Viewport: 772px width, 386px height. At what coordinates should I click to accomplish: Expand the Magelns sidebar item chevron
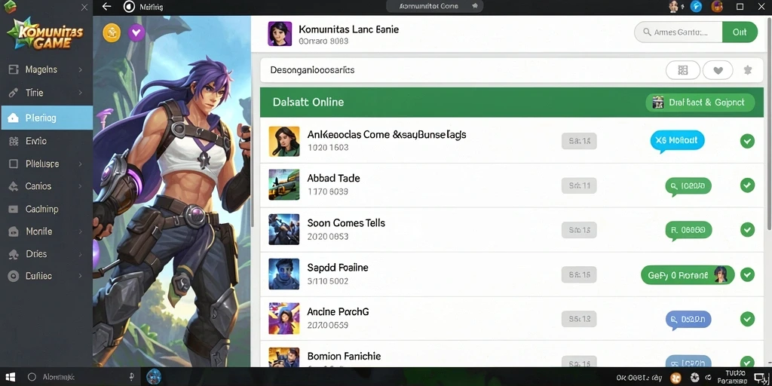[x=80, y=70]
